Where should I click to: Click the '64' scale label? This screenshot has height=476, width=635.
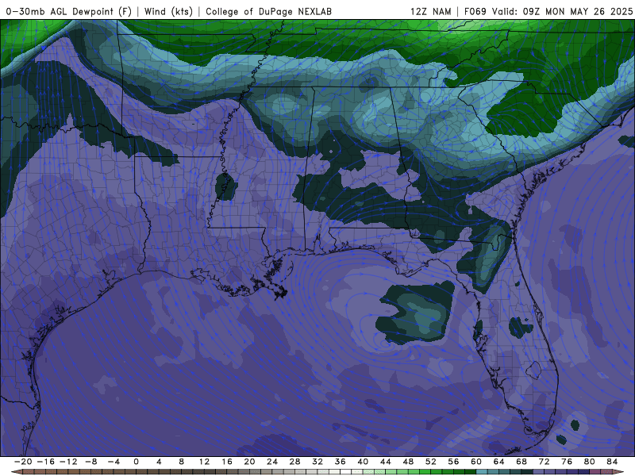click(x=499, y=462)
